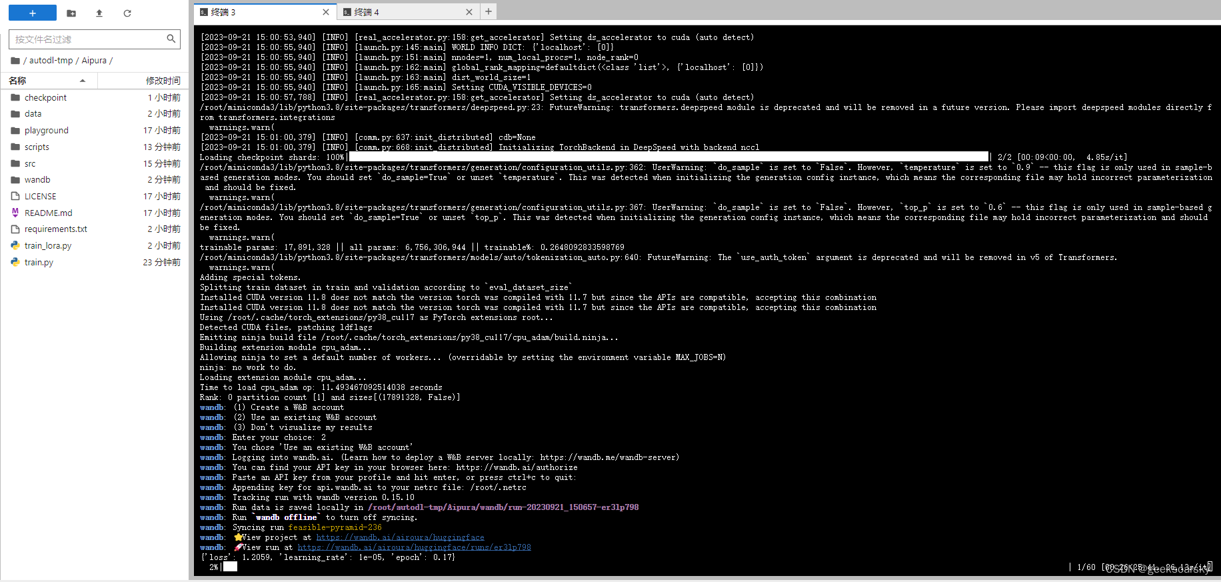Image resolution: width=1221 pixels, height=582 pixels.
Task: Click the root folder icon in the breadcrumb
Action: pyautogui.click(x=15, y=61)
